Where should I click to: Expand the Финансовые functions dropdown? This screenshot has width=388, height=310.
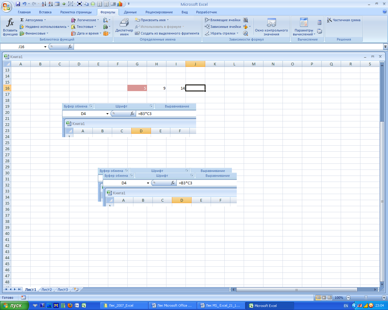coord(34,33)
